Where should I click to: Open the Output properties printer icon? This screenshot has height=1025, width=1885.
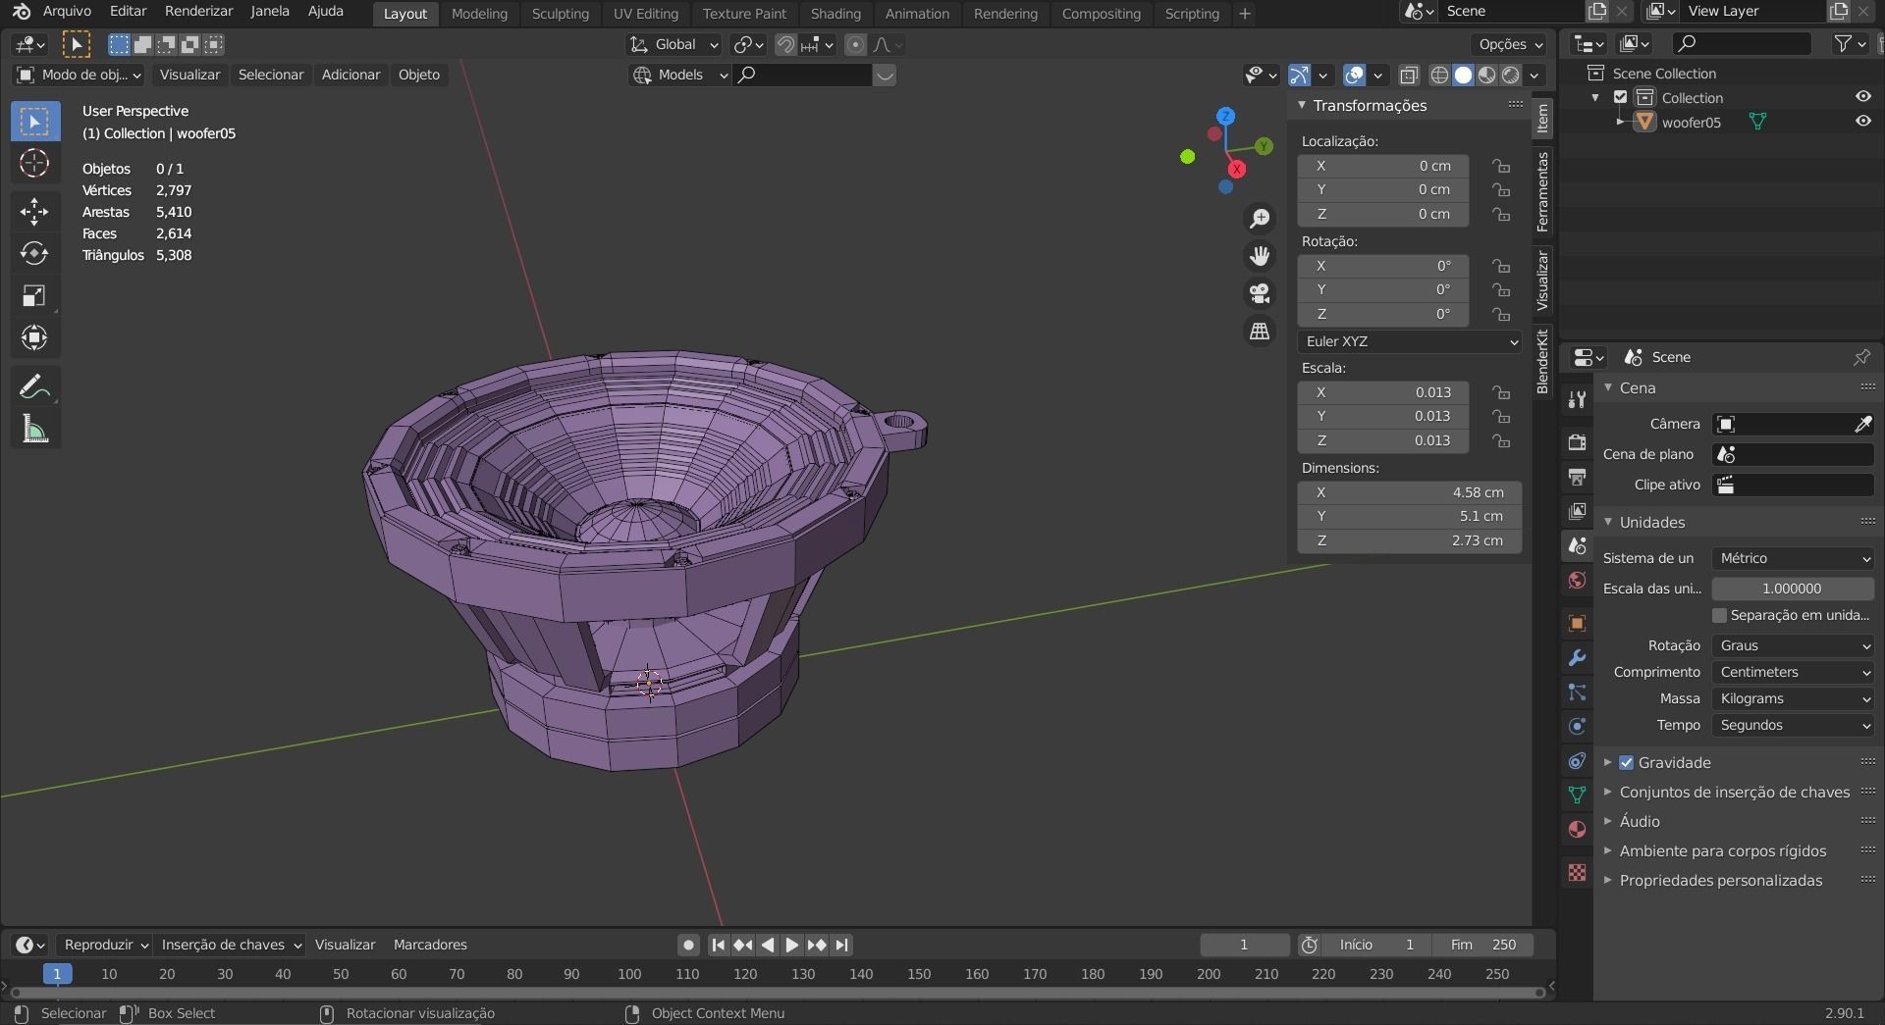pos(1577,477)
